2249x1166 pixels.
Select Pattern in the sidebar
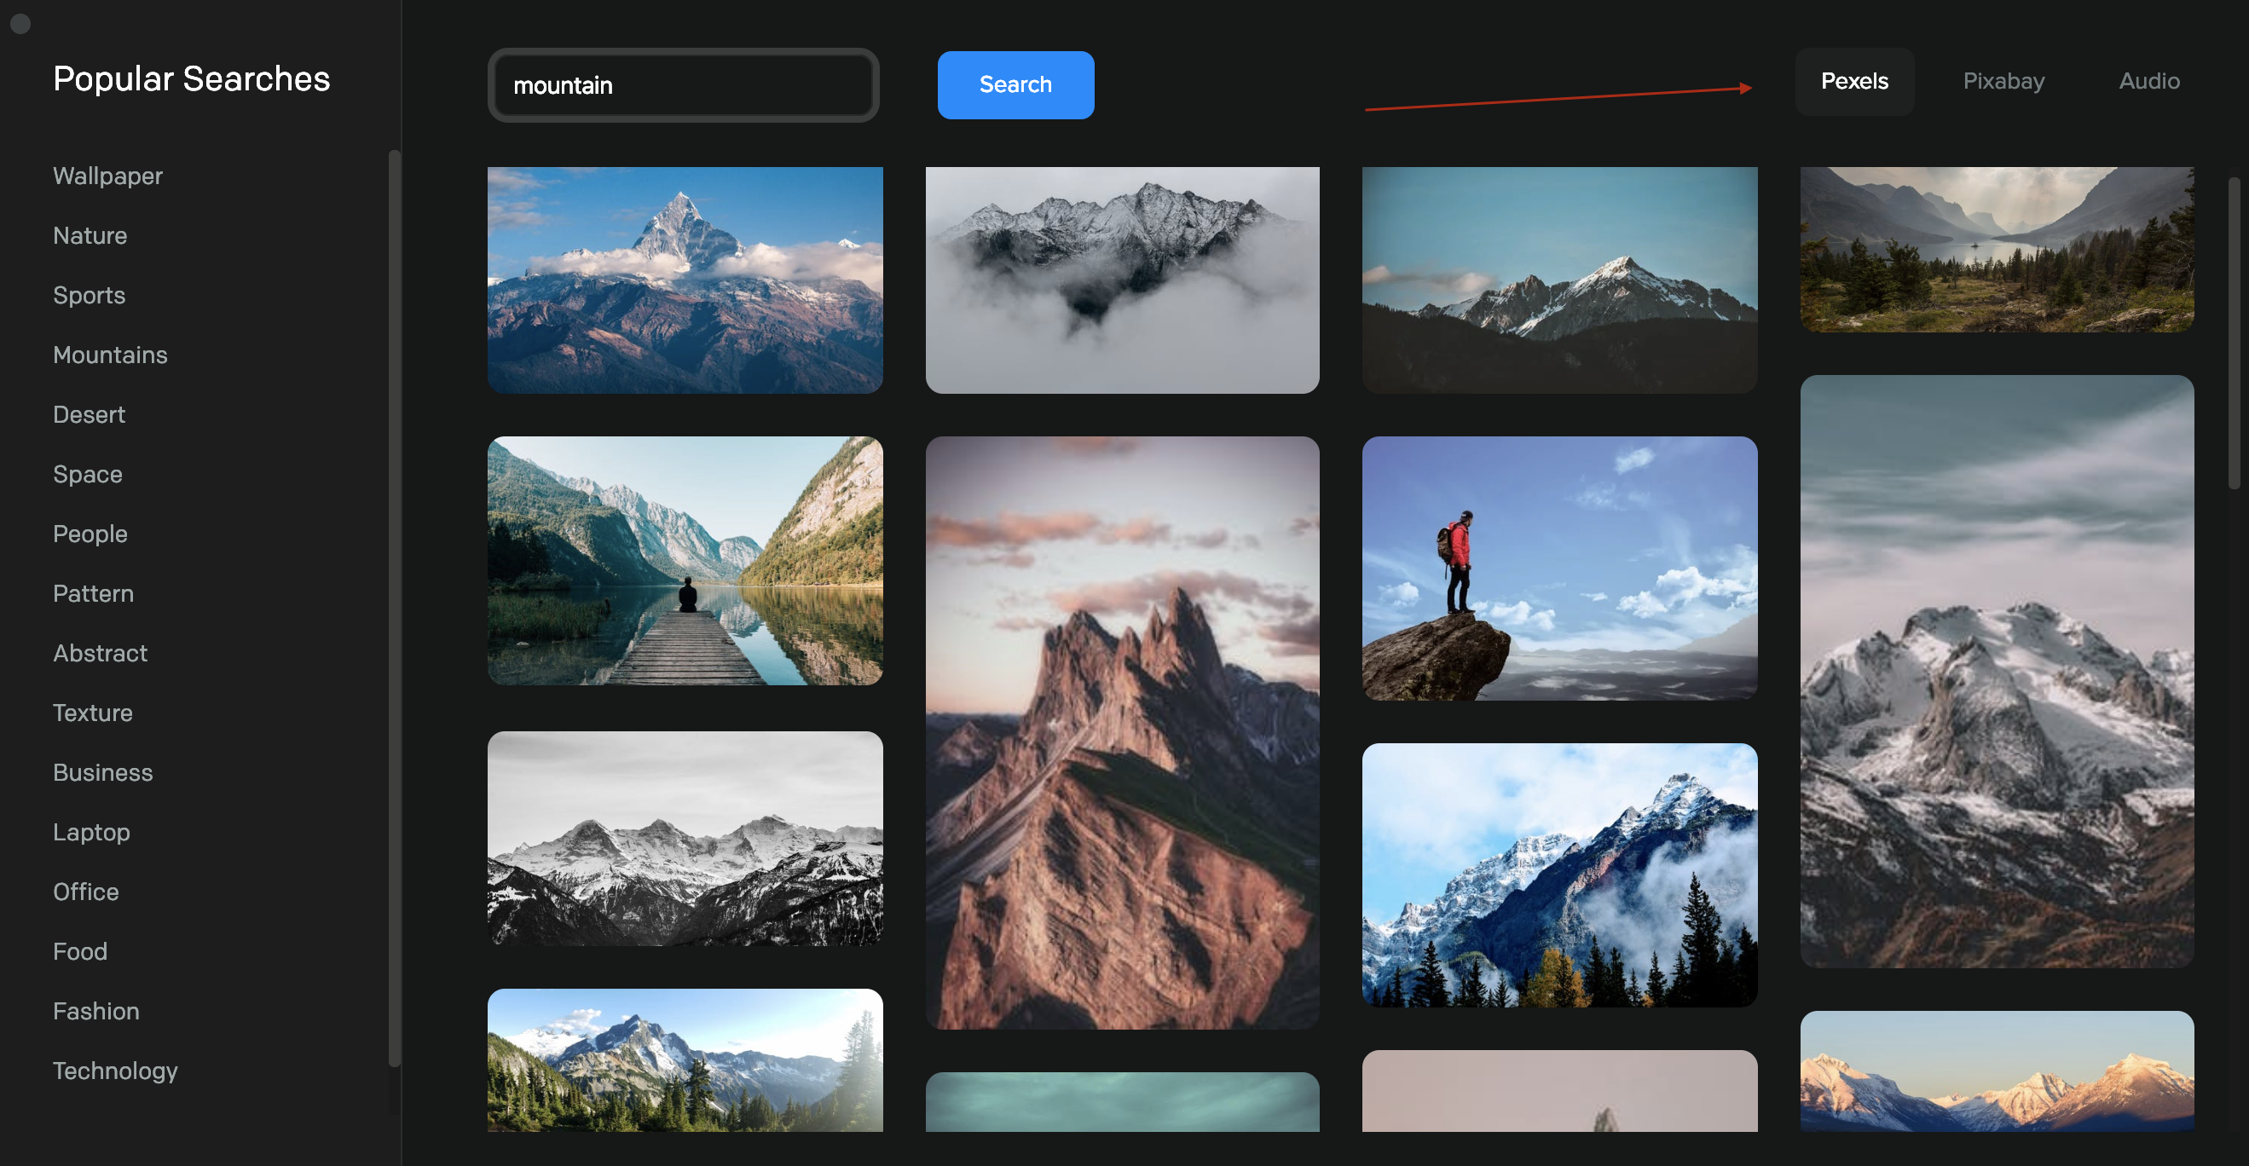94,593
